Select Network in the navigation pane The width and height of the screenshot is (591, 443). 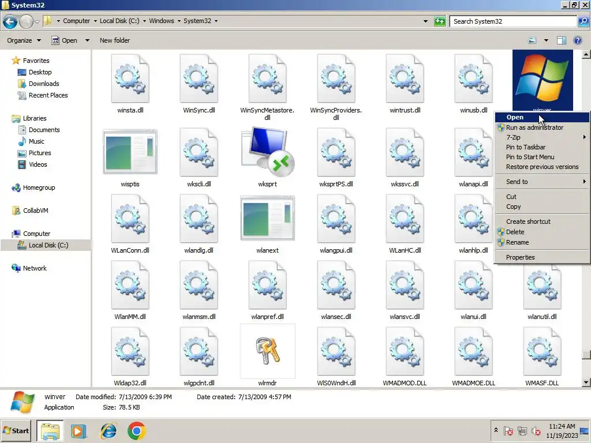click(35, 268)
